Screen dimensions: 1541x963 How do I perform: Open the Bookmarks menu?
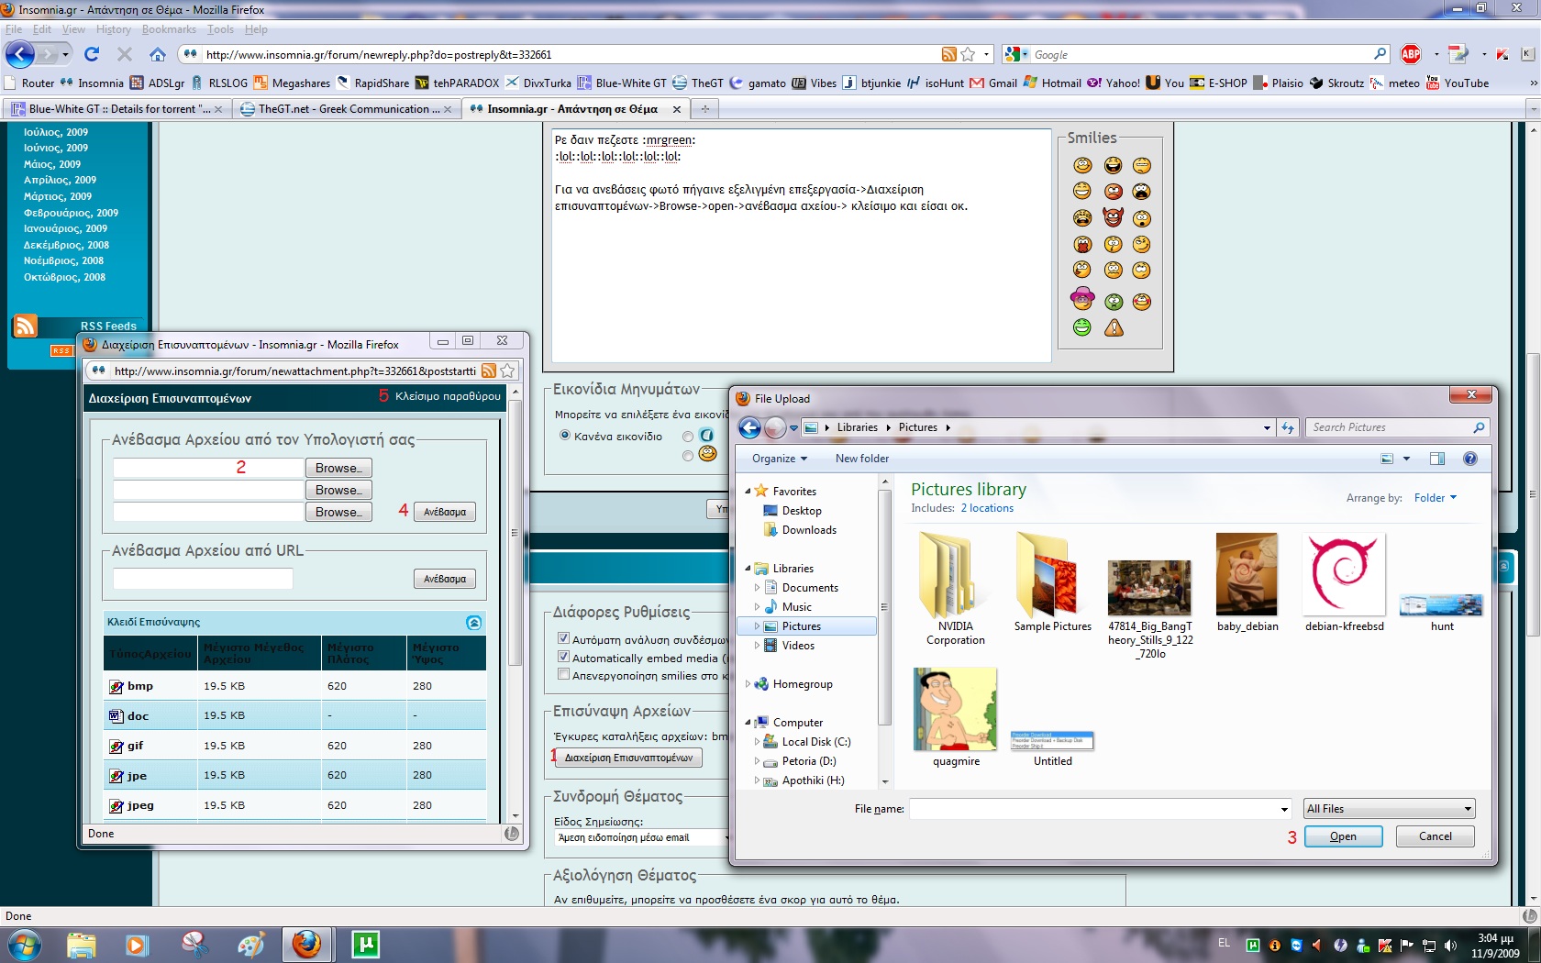pos(169,29)
